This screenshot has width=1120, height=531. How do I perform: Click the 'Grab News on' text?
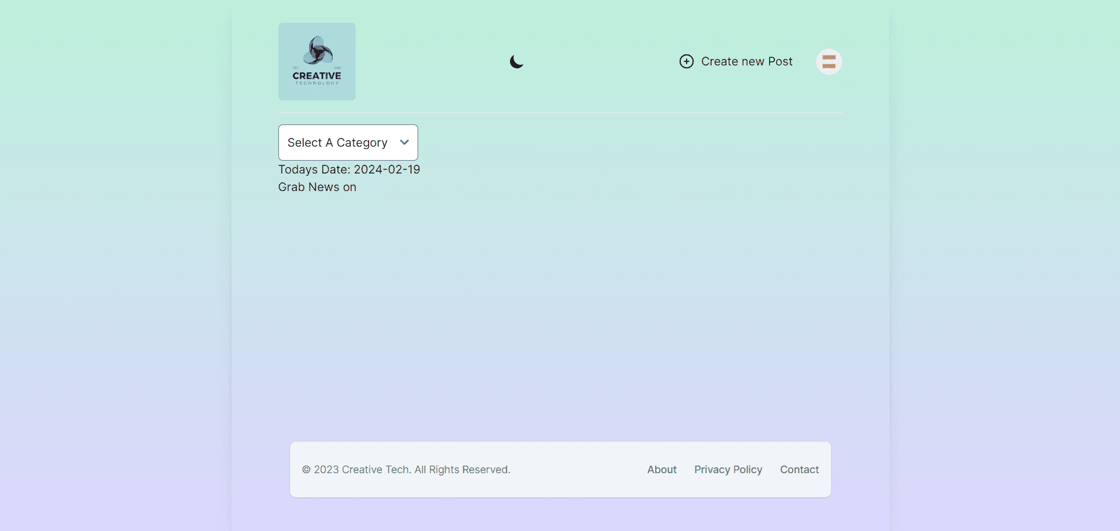pos(317,187)
